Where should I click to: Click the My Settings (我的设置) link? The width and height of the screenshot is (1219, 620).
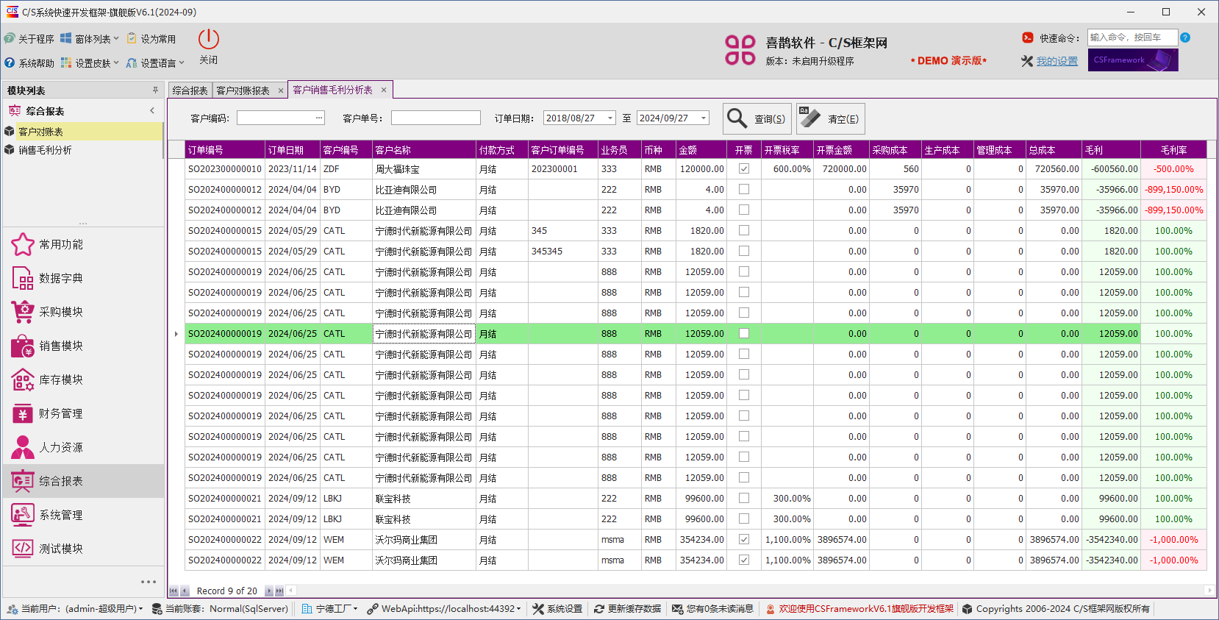tap(1057, 61)
